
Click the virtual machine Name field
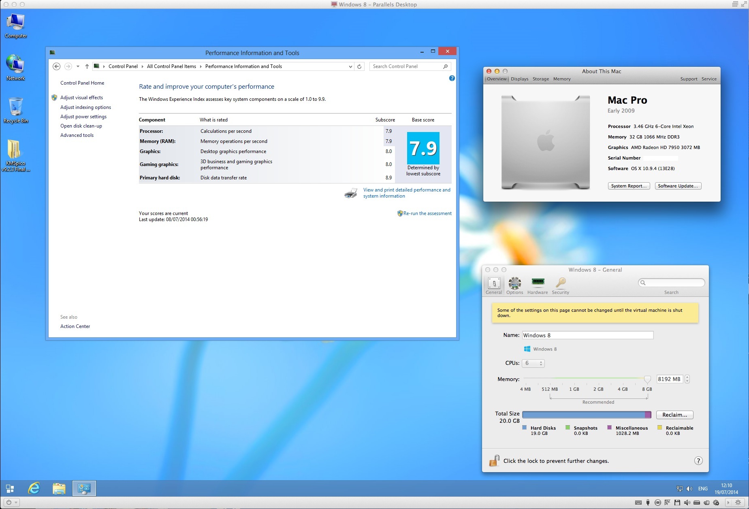tap(587, 335)
